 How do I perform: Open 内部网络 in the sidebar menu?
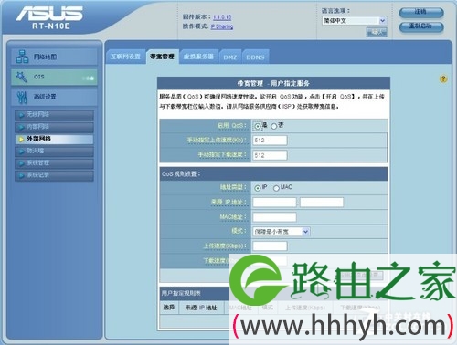54,127
